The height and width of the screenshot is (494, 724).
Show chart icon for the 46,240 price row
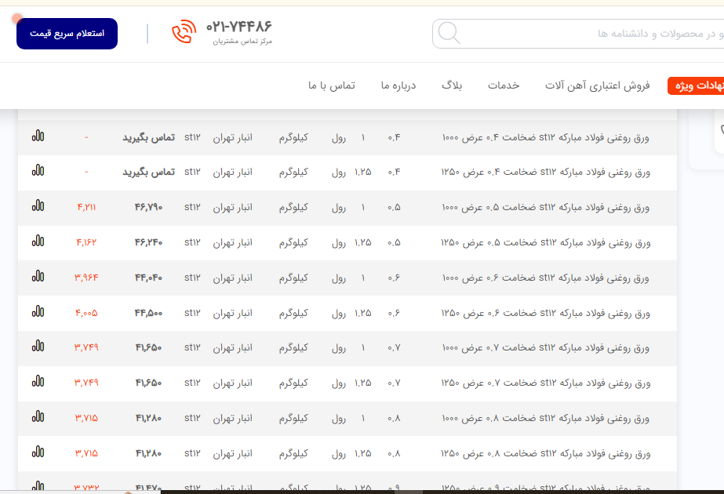point(38,242)
